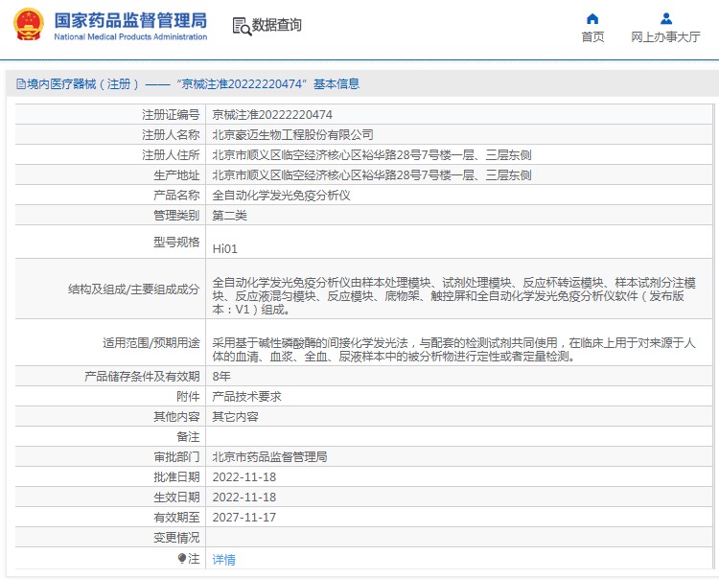Image resolution: width=719 pixels, height=579 pixels.
Task: Click the 管理类别 label
Action: click(176, 216)
